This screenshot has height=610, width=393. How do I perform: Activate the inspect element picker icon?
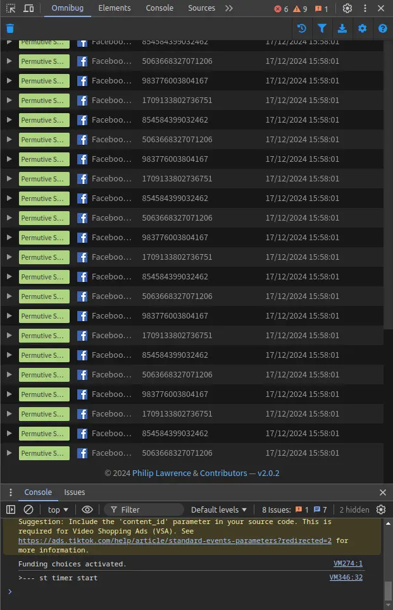[x=11, y=8]
